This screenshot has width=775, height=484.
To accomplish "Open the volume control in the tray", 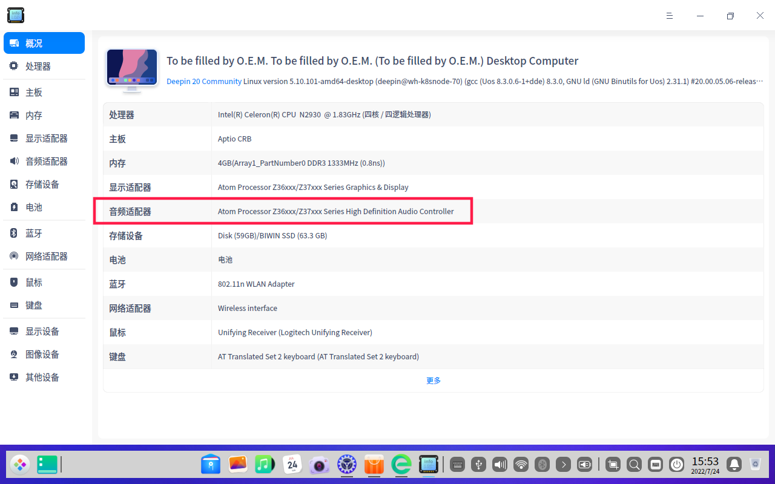I will coord(500,465).
